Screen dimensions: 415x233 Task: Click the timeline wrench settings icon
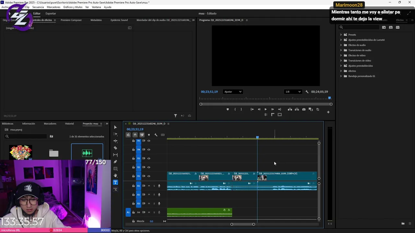[x=156, y=135]
